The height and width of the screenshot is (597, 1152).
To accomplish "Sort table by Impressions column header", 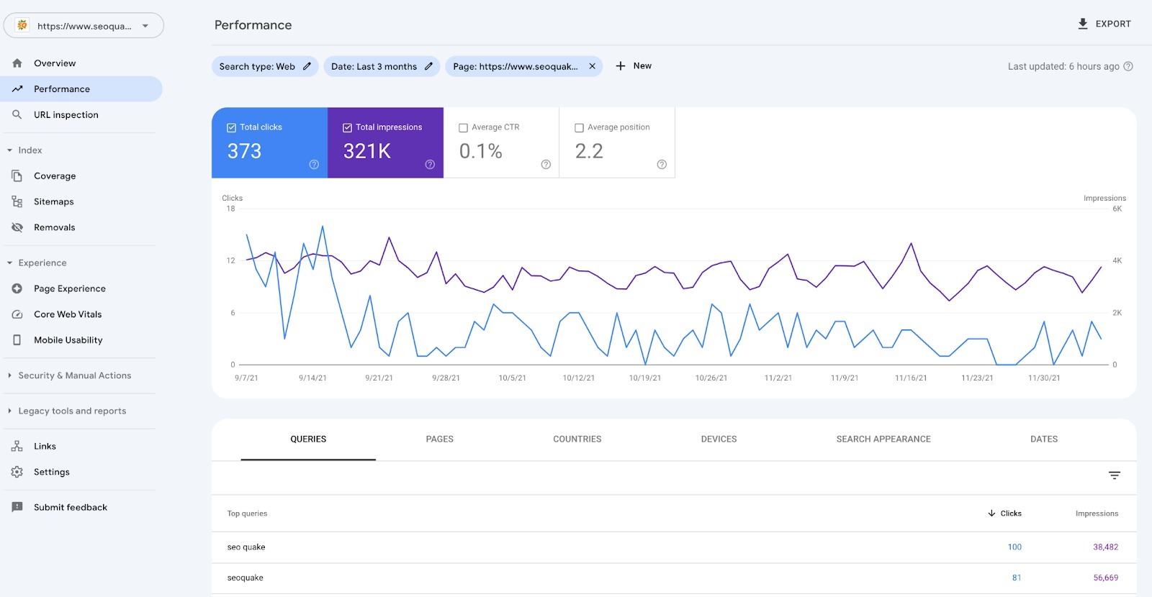I will 1096,514.
